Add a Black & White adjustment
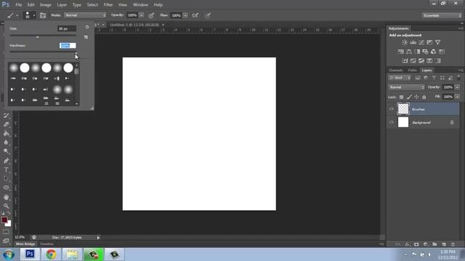Viewport: 465px width, 261px height. (417, 51)
